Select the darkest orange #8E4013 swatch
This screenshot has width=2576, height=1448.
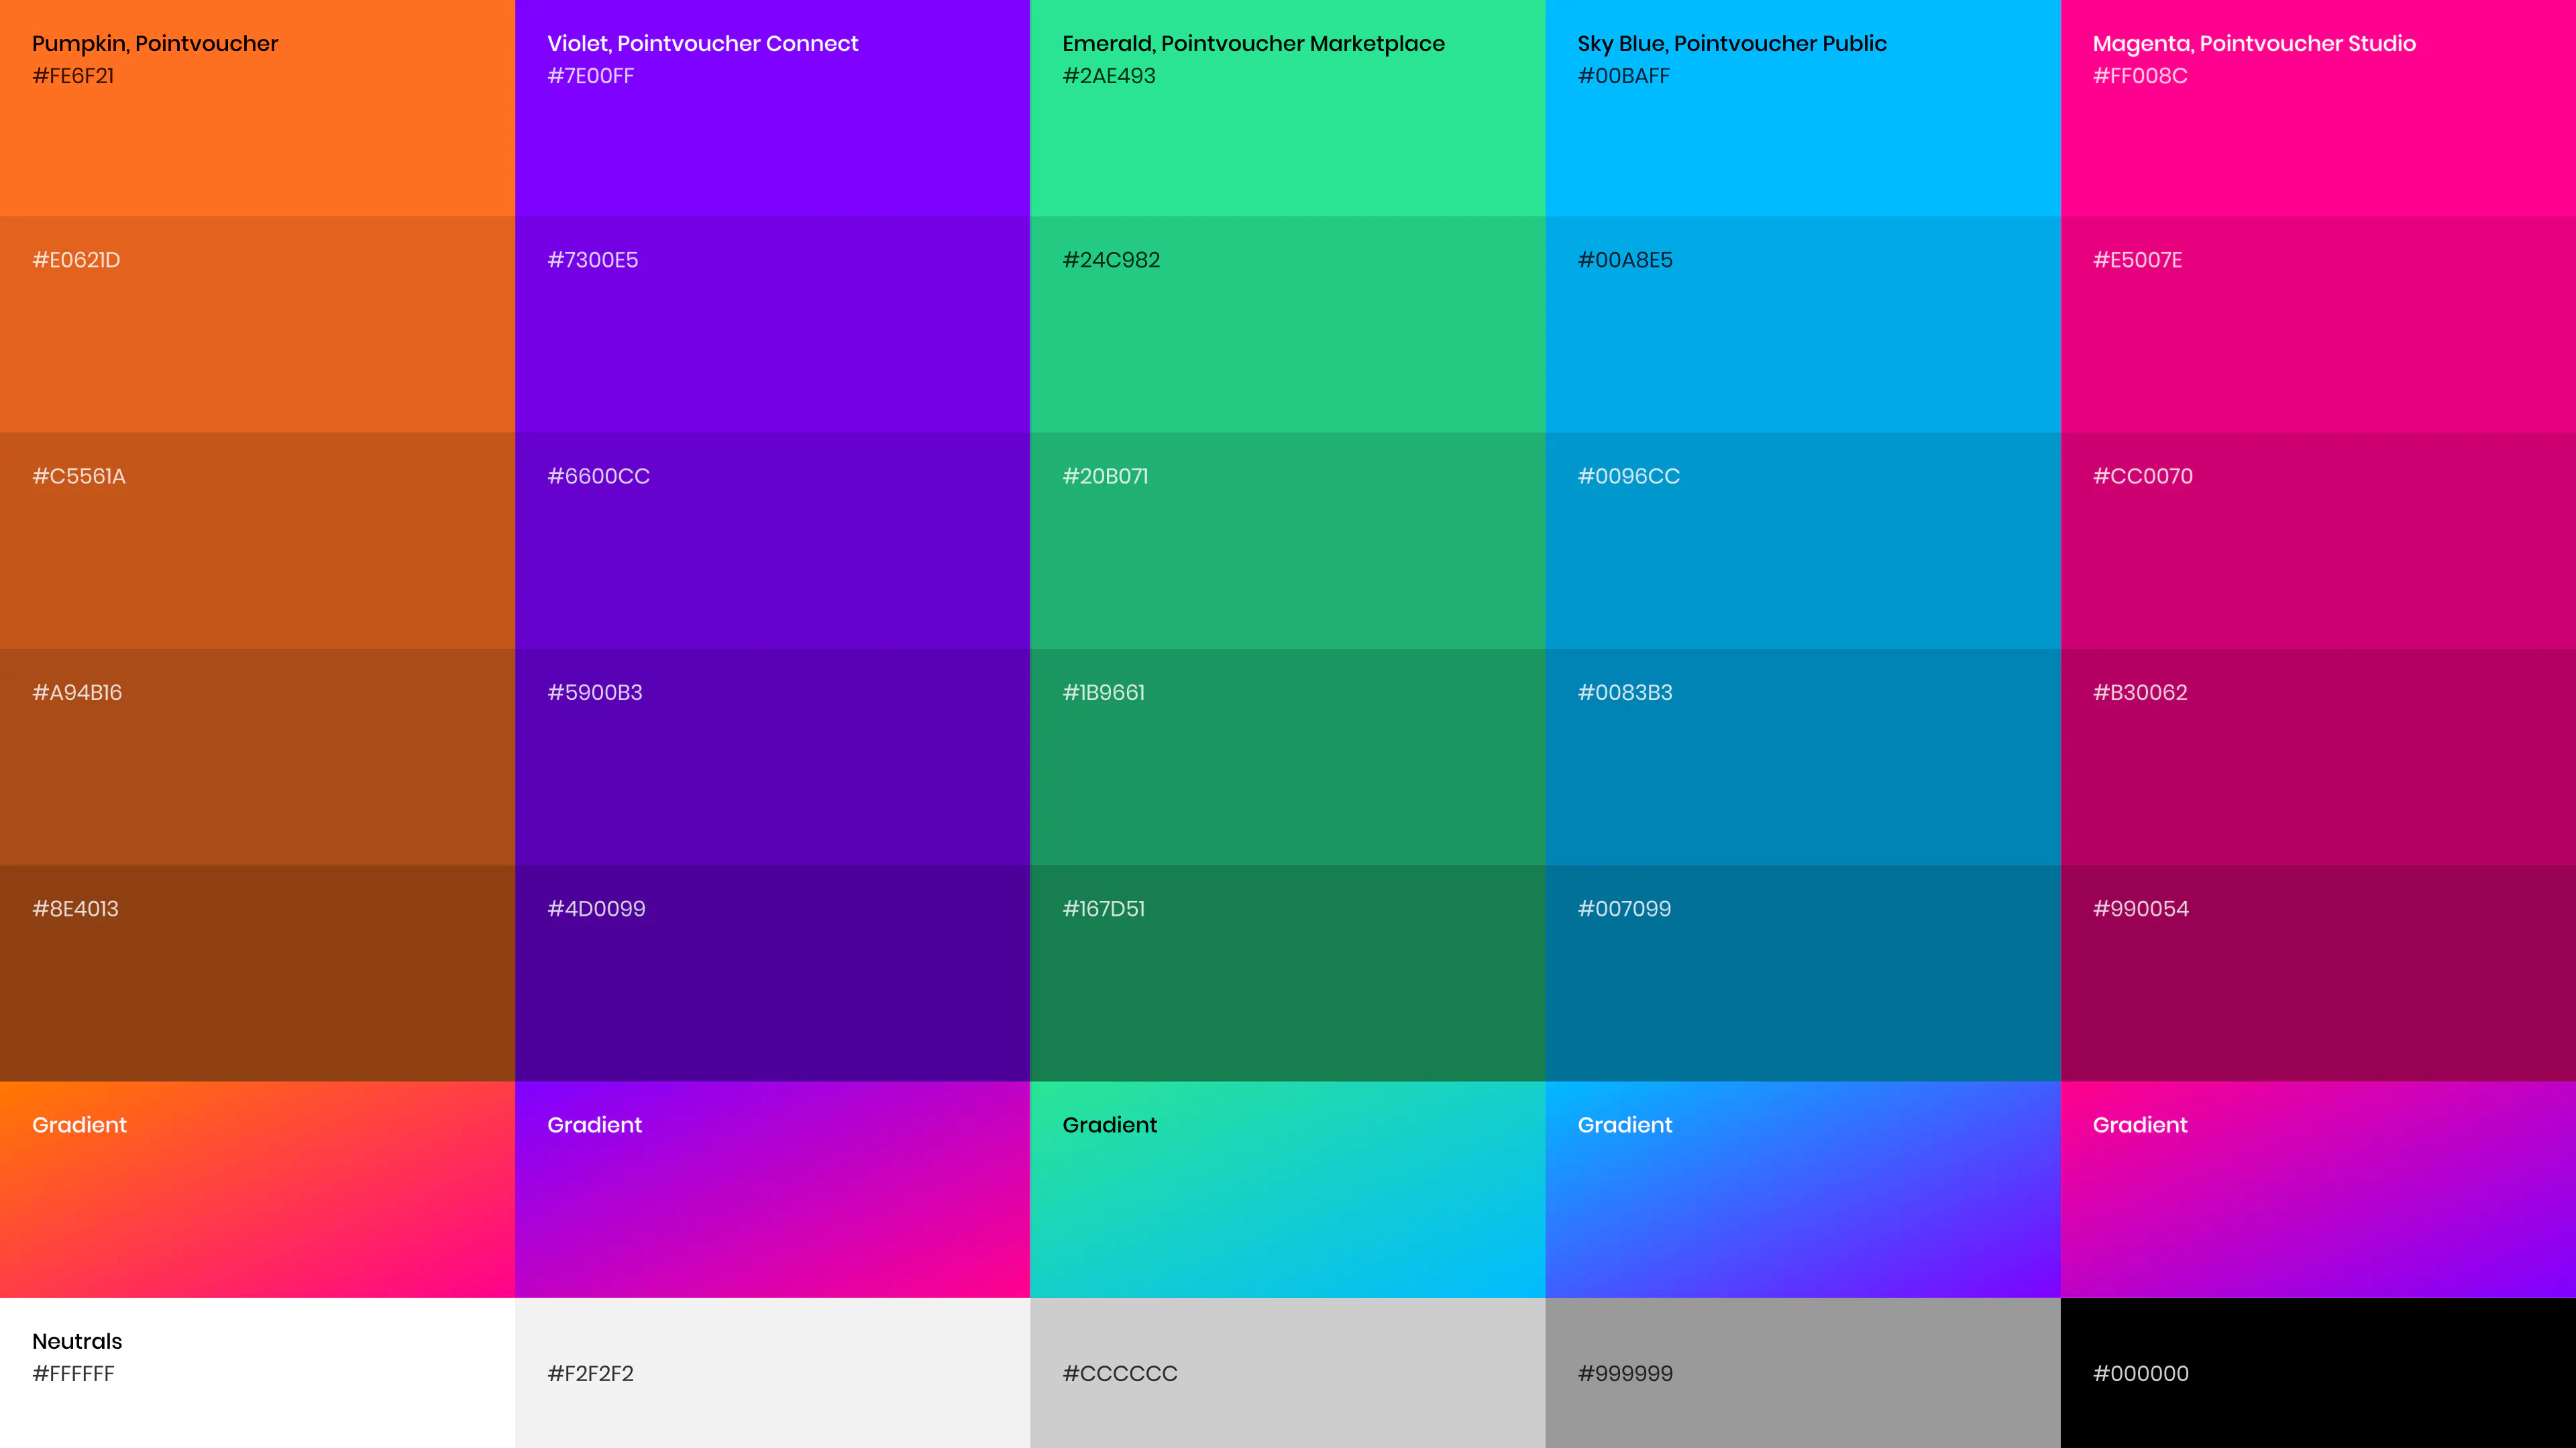pyautogui.click(x=257, y=973)
